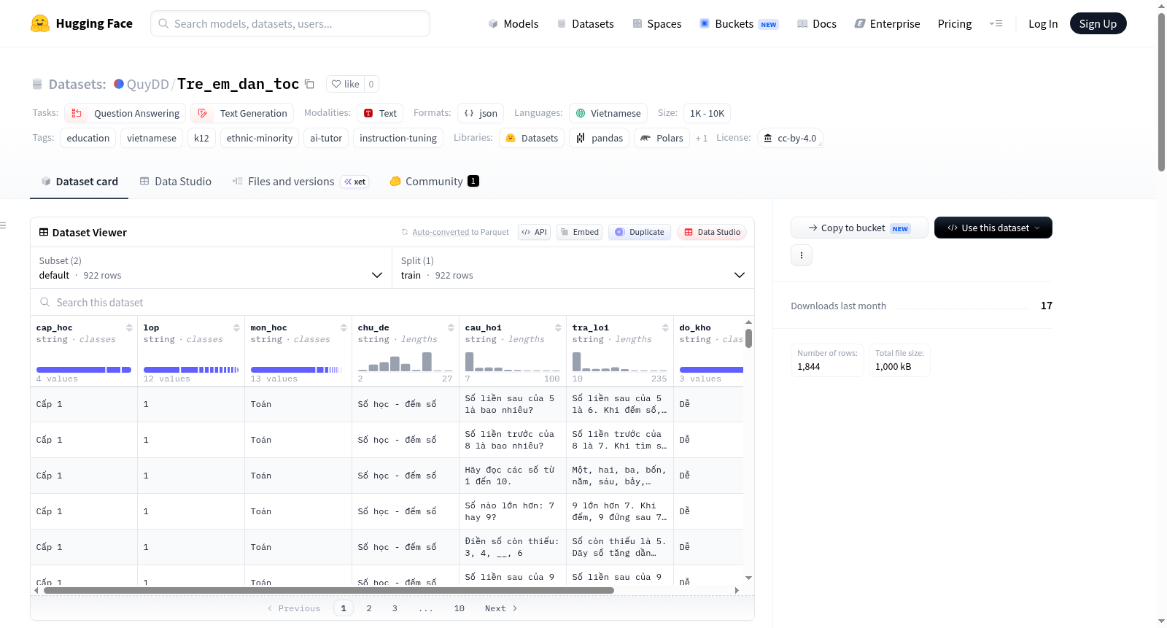Screen dimensions: 1167x628
Task: Click the Sign Up button
Action: coord(1098,23)
